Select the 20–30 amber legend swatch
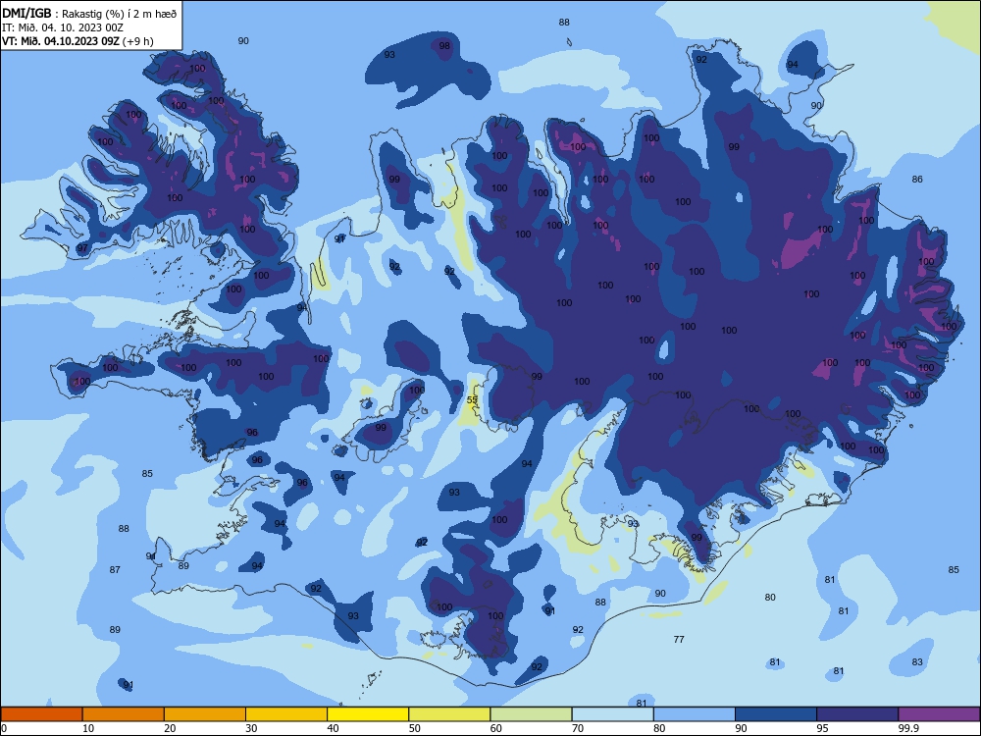The width and height of the screenshot is (981, 736). click(205, 714)
